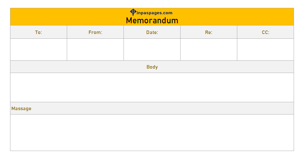
Task: Click the empty field under To:
Action: pos(38,49)
